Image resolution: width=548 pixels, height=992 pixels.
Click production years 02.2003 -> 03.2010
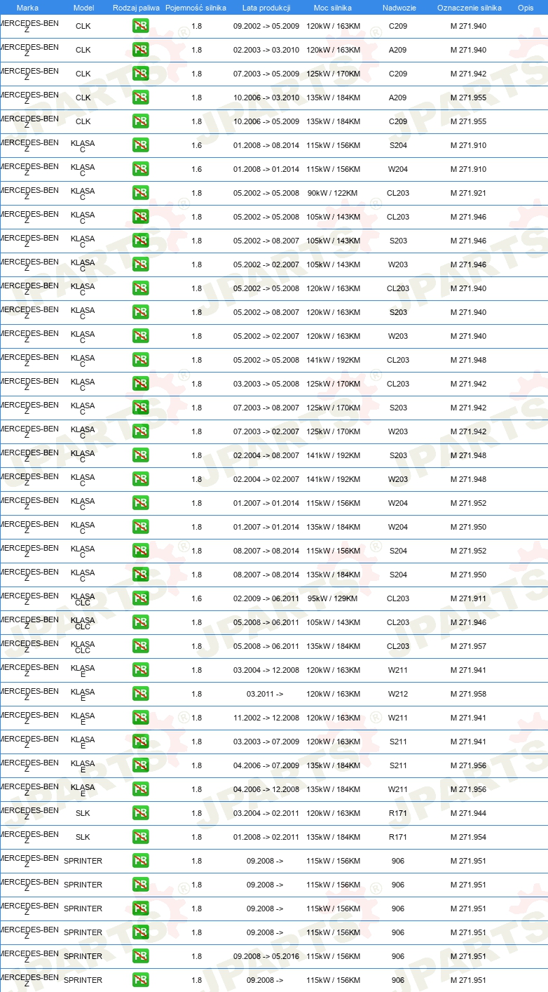[266, 50]
